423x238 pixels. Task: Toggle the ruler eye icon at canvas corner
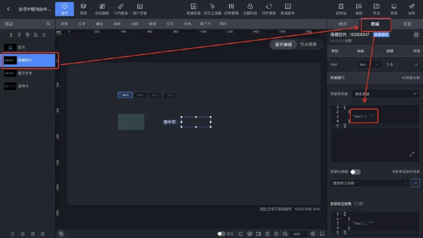[58, 32]
